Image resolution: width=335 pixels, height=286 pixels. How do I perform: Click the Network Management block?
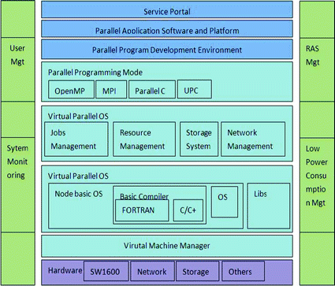253,139
